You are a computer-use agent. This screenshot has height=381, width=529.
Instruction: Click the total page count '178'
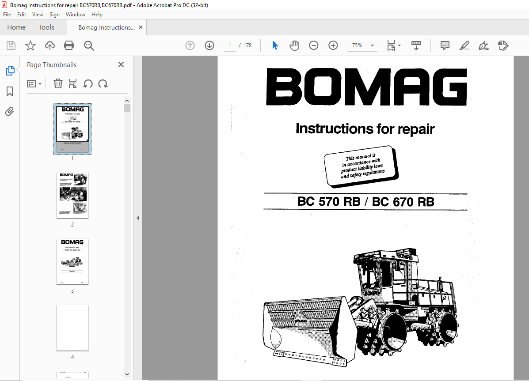(247, 45)
